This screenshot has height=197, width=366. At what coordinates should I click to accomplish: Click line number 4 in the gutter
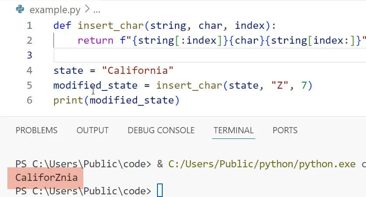[29, 70]
